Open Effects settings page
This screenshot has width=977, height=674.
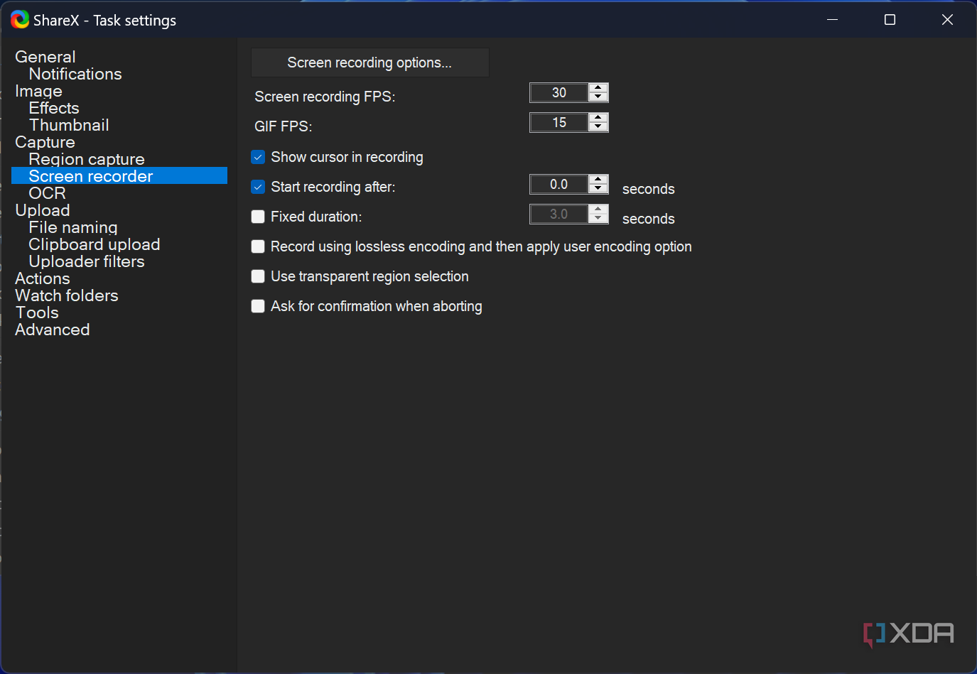[54, 108]
